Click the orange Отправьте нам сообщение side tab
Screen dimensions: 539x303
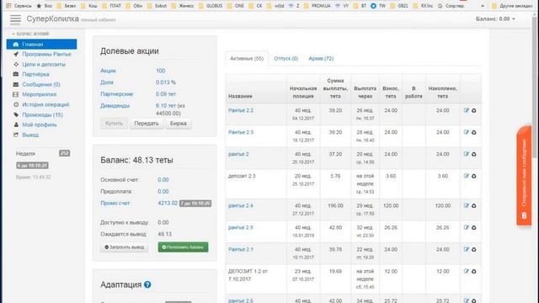coord(524,176)
